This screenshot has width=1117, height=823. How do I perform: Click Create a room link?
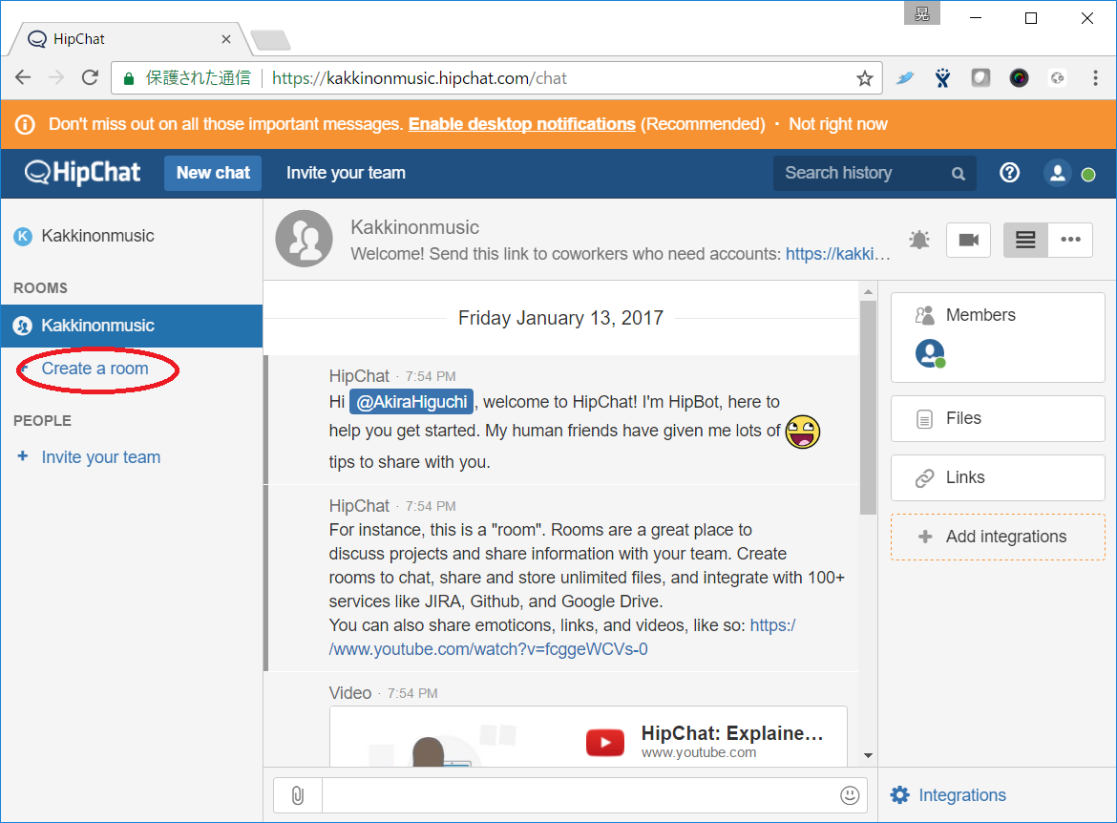95,369
